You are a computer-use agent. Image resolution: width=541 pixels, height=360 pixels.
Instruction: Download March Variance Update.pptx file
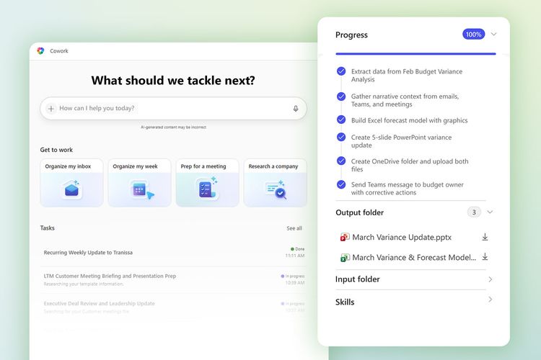click(485, 237)
